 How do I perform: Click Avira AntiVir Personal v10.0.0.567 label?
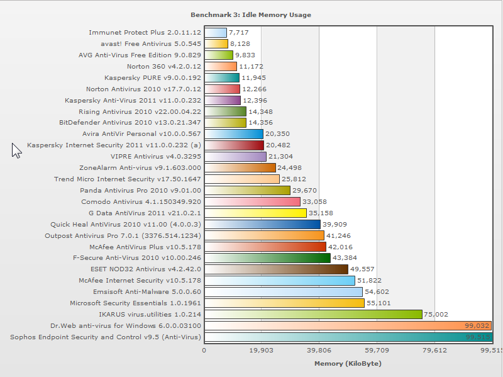142,133
